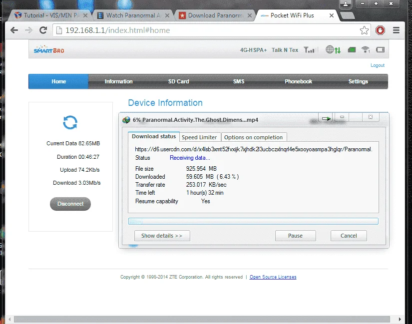The height and width of the screenshot is (324, 412).
Task: Click the WiFi users status icon
Action: click(x=366, y=49)
